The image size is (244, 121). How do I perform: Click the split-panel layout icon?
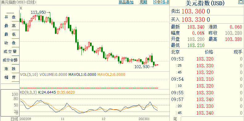pyautogui.click(x=167, y=2)
